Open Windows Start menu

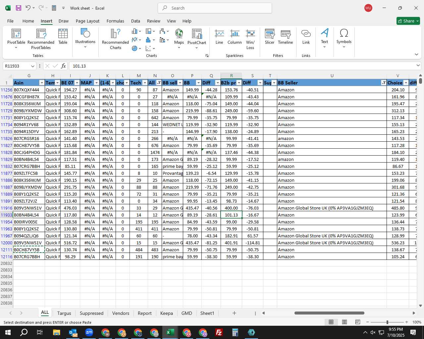(8, 332)
